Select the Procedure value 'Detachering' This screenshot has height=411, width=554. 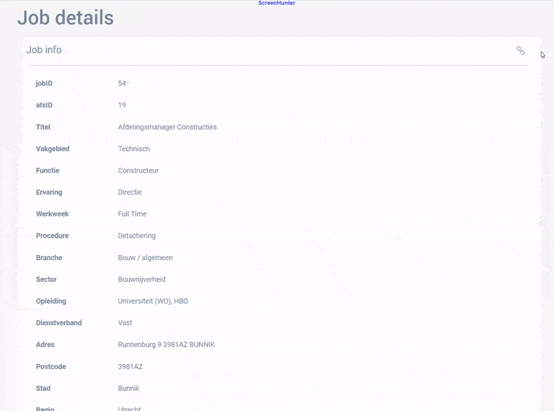[136, 236]
